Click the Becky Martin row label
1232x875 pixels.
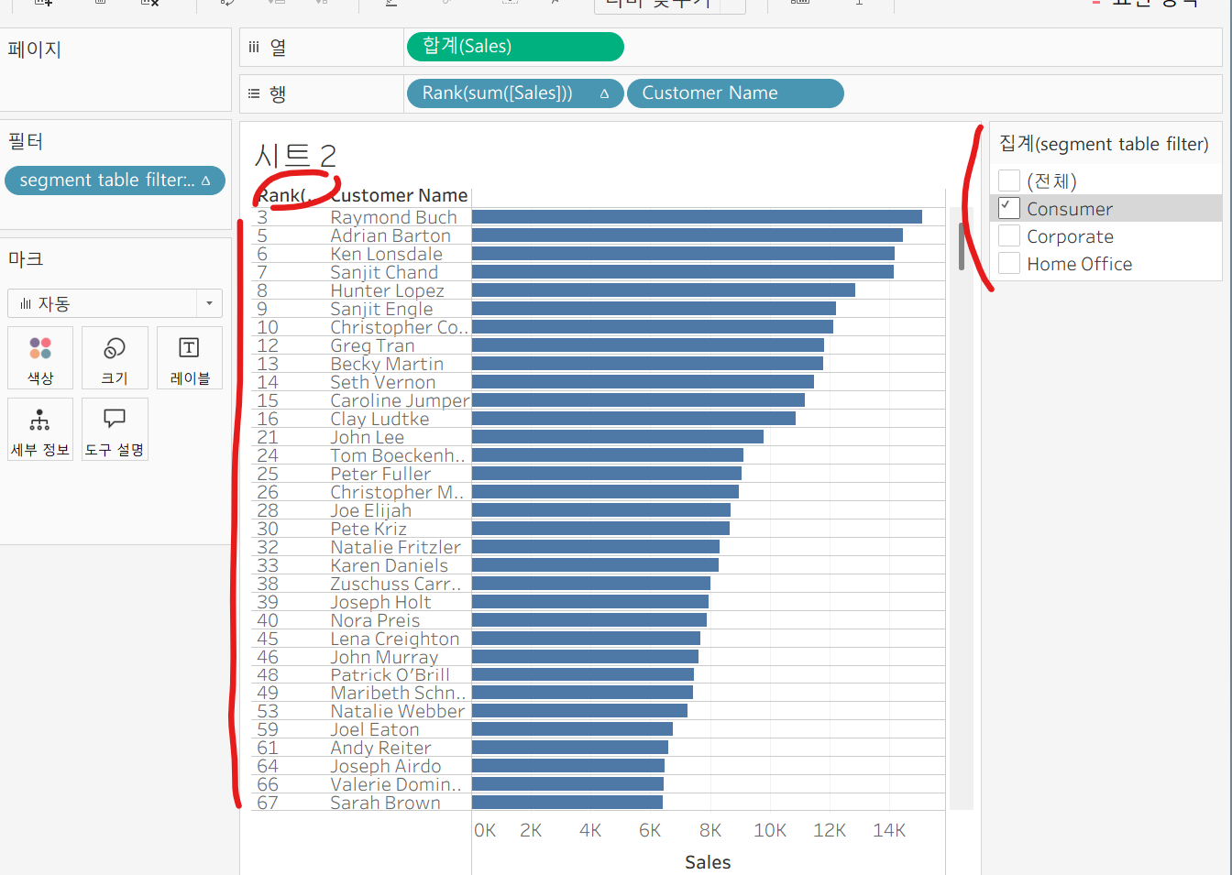(387, 364)
